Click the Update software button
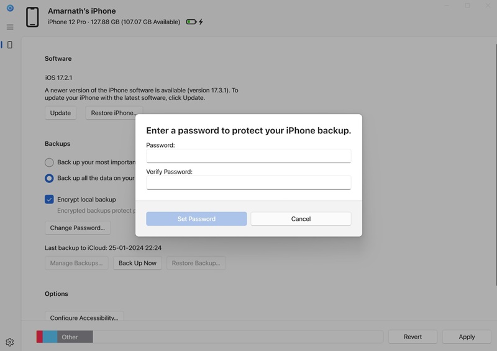 coord(60,113)
